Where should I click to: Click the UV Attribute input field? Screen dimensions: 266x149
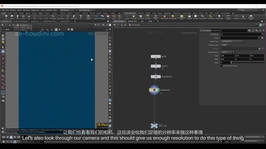pyautogui.click(x=241, y=34)
